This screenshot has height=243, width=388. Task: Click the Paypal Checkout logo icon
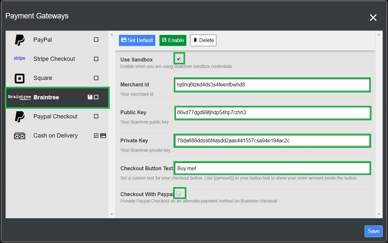[19, 116]
